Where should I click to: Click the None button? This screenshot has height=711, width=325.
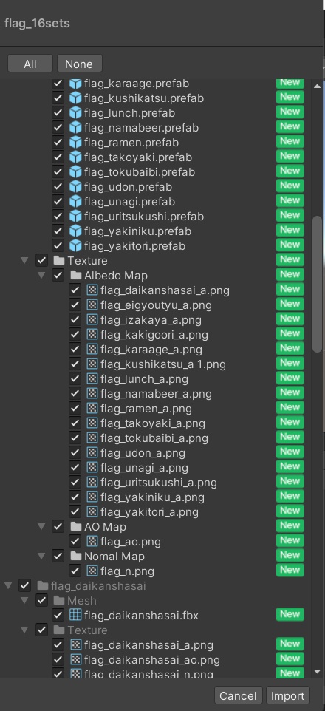79,64
